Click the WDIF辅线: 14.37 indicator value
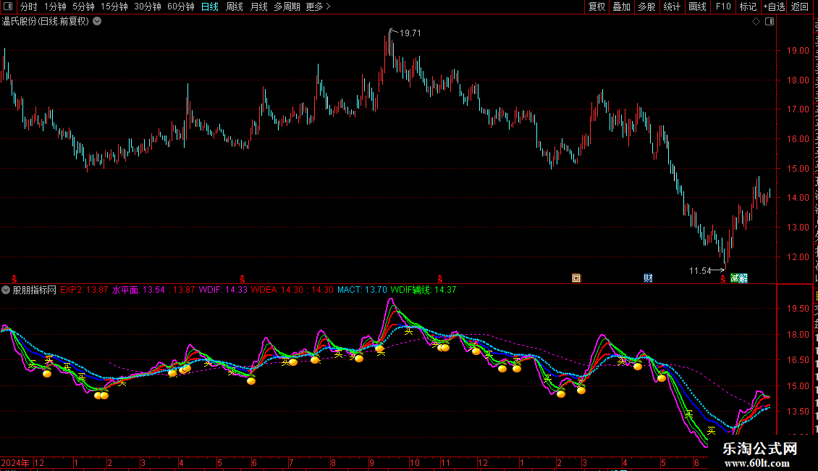This screenshot has height=471, width=818. (x=423, y=290)
